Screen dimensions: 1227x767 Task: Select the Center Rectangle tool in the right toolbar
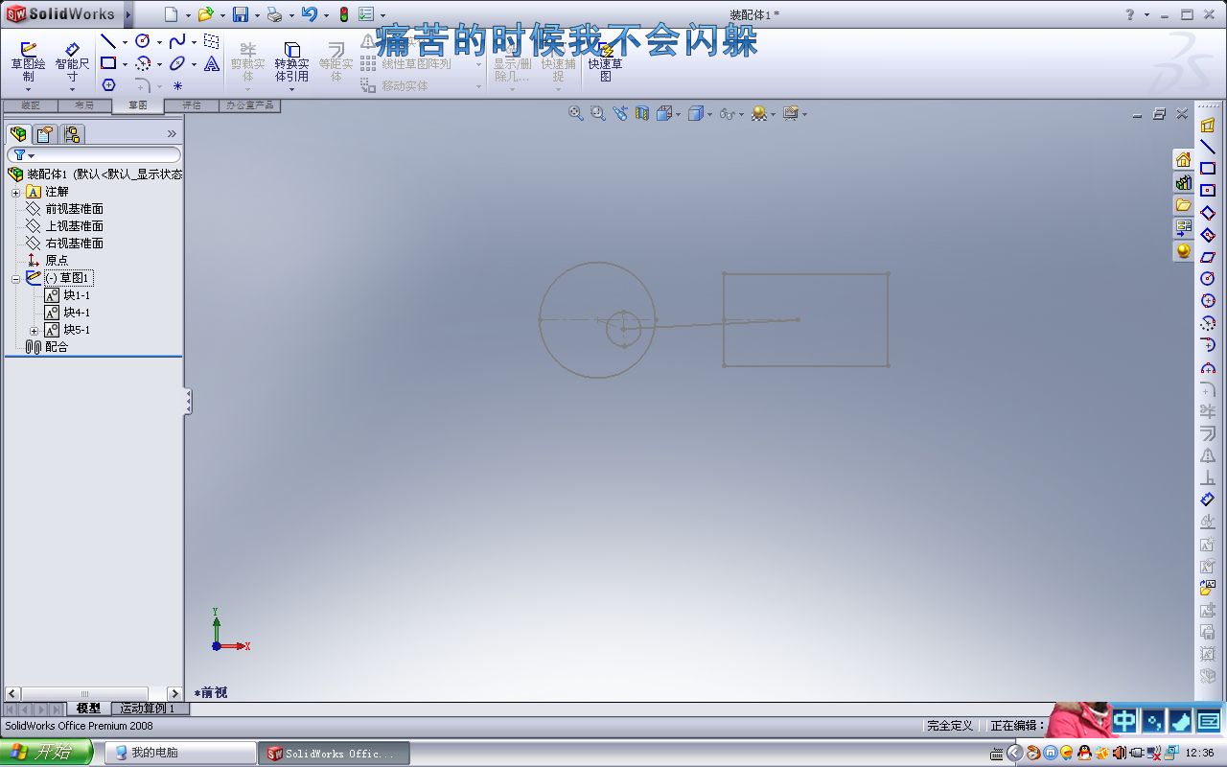[1208, 190]
